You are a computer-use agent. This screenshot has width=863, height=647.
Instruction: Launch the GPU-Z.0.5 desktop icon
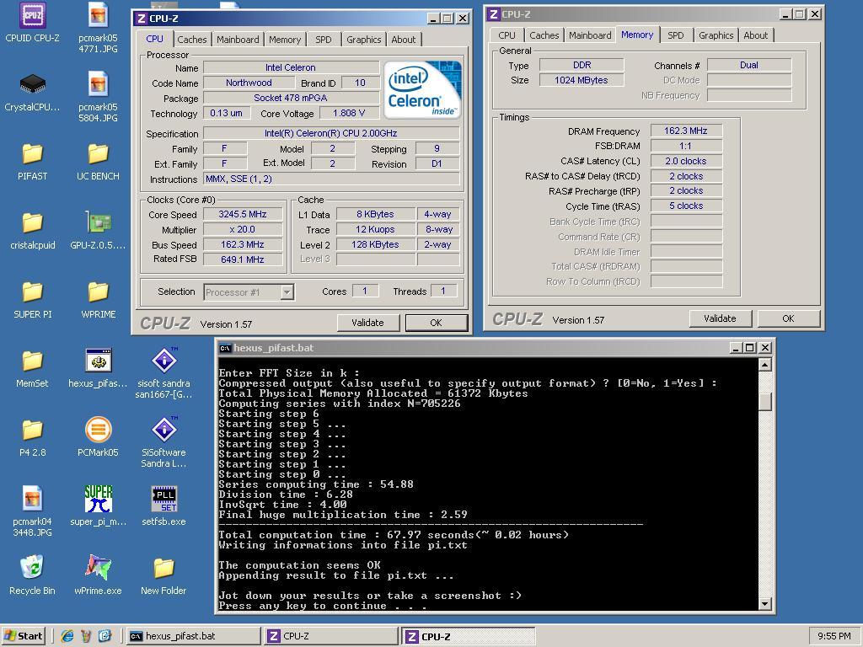click(98, 230)
